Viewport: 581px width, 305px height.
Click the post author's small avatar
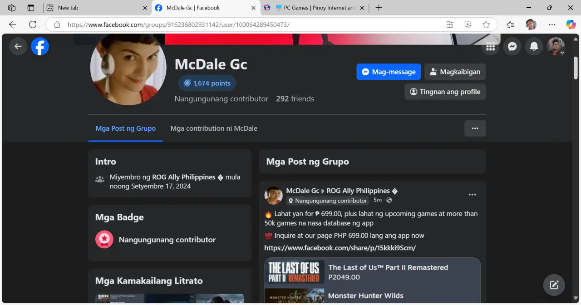pos(274,195)
